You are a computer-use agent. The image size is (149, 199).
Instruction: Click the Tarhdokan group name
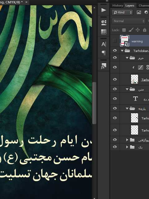pyautogui.click(x=141, y=51)
